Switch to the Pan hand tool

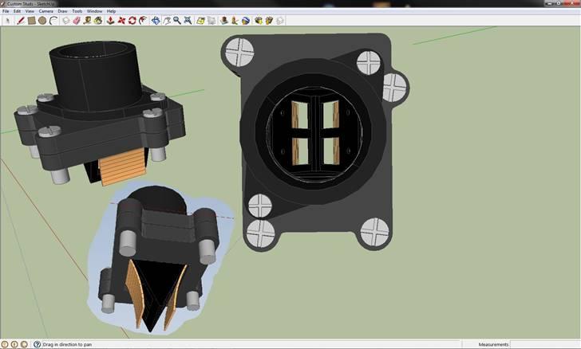point(167,20)
